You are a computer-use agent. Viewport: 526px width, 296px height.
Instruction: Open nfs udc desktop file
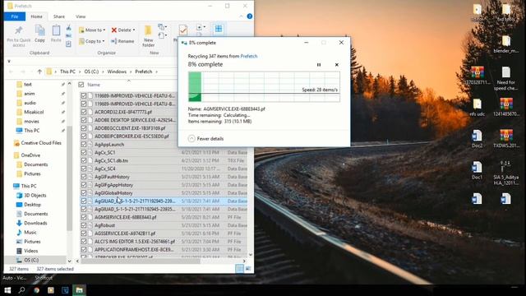point(477,108)
